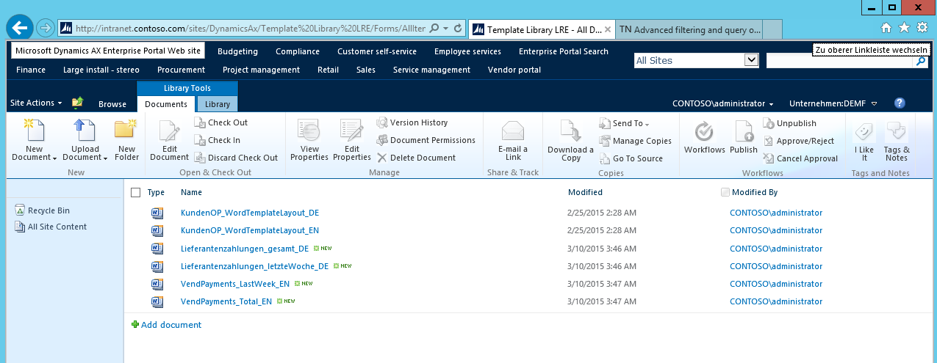Click the blue help question mark icon

(x=900, y=103)
